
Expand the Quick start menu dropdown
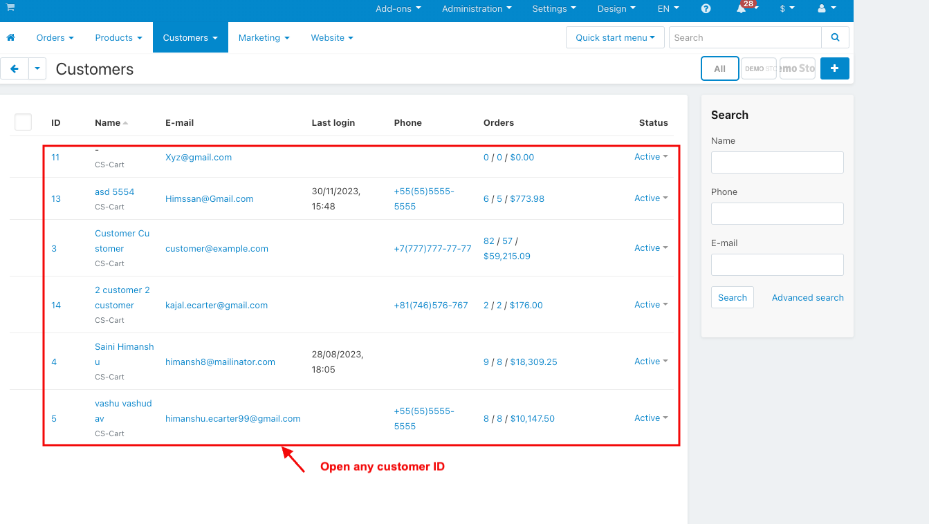[x=614, y=38]
